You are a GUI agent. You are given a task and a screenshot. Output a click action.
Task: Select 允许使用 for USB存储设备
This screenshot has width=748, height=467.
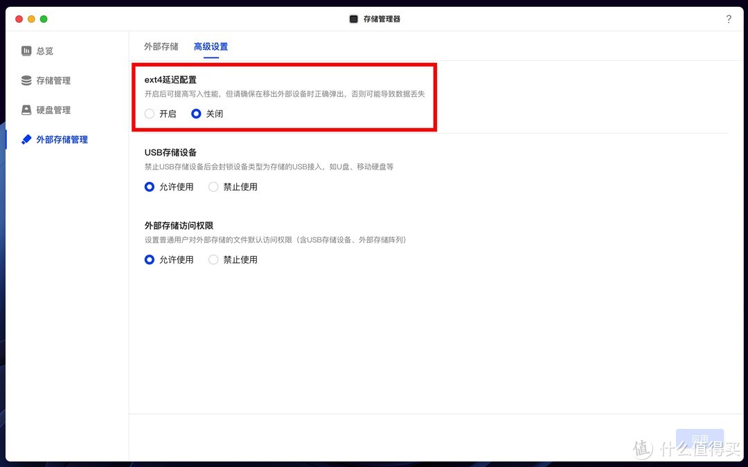coord(149,186)
